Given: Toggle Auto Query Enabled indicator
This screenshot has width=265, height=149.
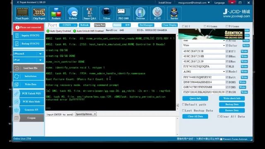Looking at the screenshot, I should pos(48,31).
